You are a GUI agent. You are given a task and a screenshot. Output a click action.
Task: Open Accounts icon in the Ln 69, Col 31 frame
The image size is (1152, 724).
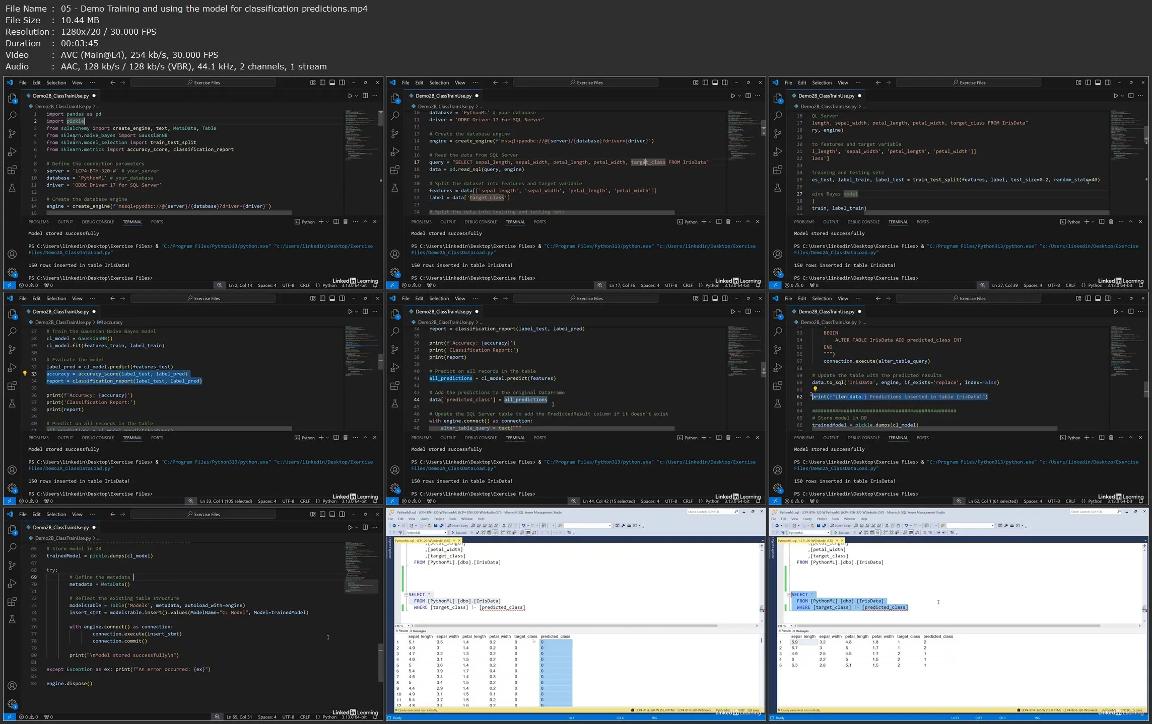pos(12,686)
